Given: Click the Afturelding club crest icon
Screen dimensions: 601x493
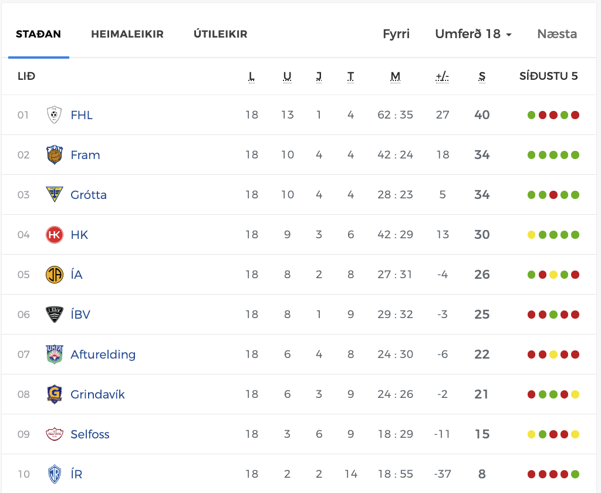Looking at the screenshot, I should (54, 354).
